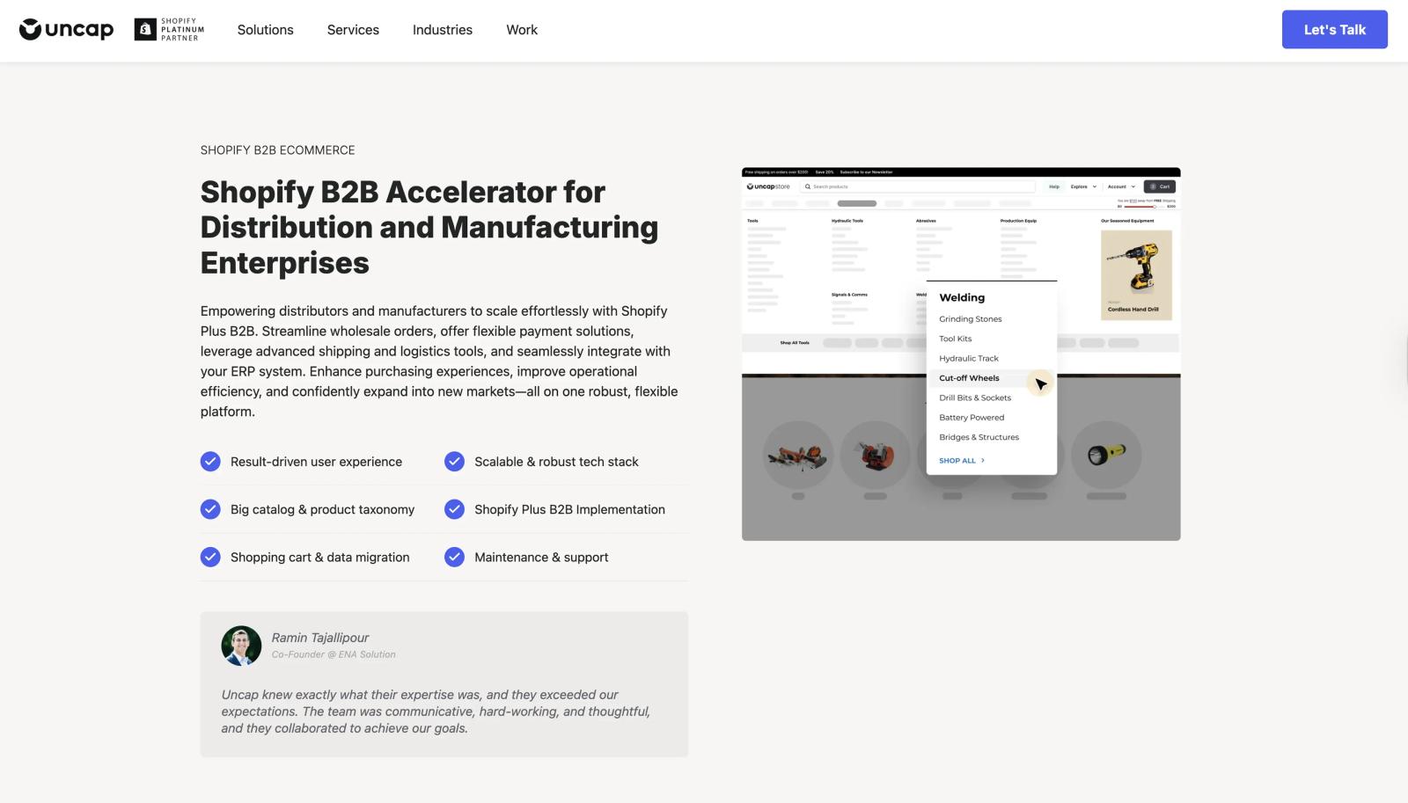The height and width of the screenshot is (803, 1408).
Task: Open the Services menu
Action: coord(353,30)
